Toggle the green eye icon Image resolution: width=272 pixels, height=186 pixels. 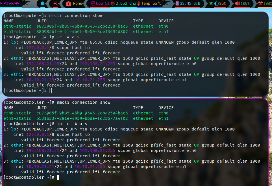tap(211, 4)
